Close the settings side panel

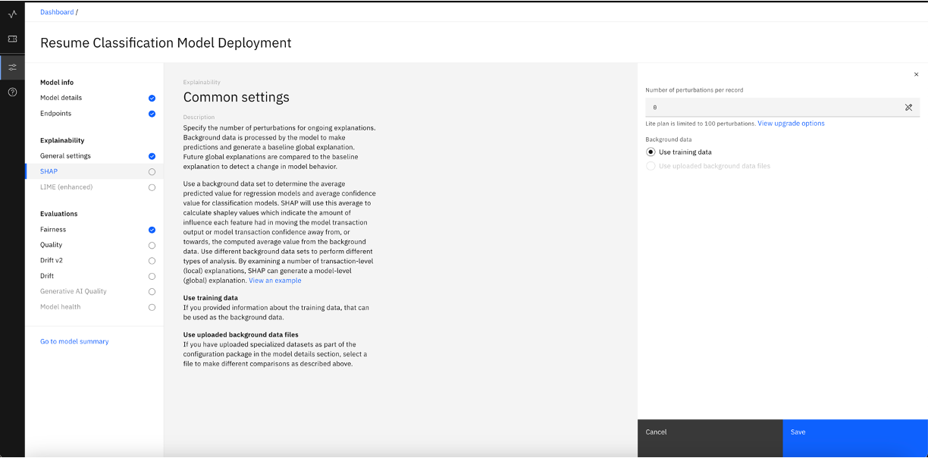pyautogui.click(x=916, y=74)
